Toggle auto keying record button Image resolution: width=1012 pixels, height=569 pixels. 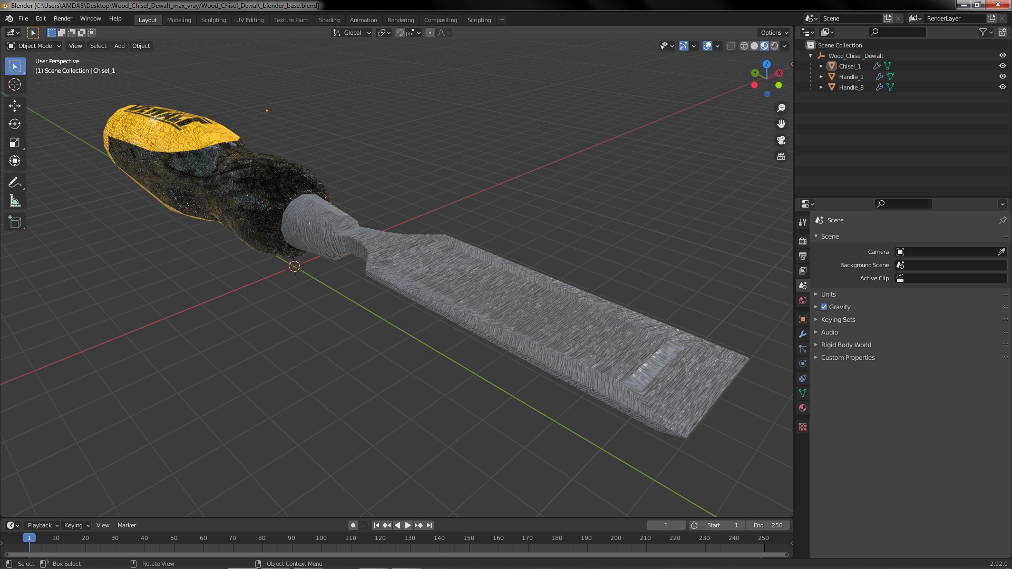click(353, 525)
